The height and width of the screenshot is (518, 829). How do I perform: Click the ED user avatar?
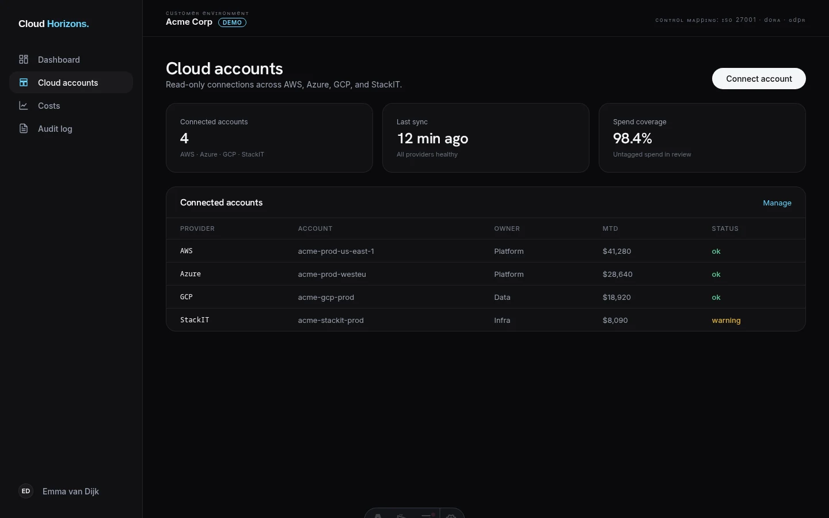(x=26, y=491)
